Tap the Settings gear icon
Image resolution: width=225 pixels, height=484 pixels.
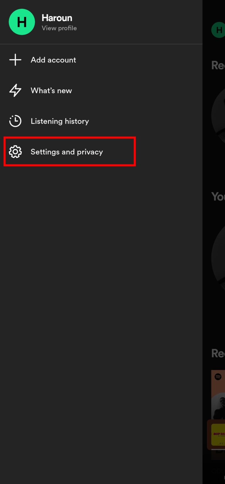click(15, 152)
